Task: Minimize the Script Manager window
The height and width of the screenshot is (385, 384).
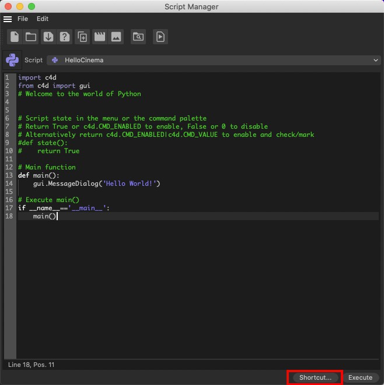Action: point(20,6)
